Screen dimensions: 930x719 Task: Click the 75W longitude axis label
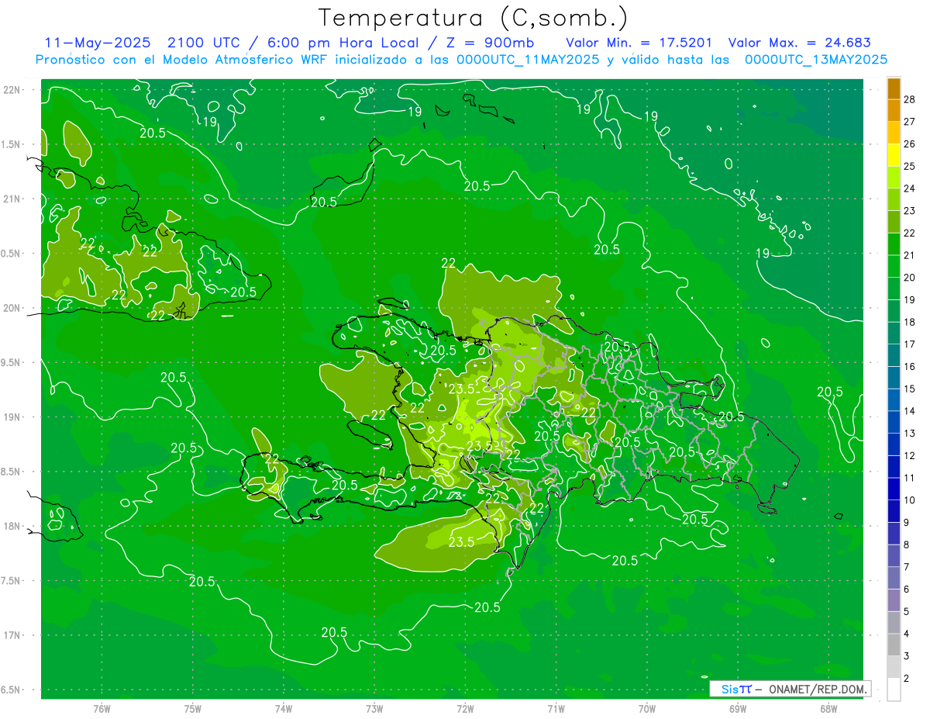[x=193, y=708]
